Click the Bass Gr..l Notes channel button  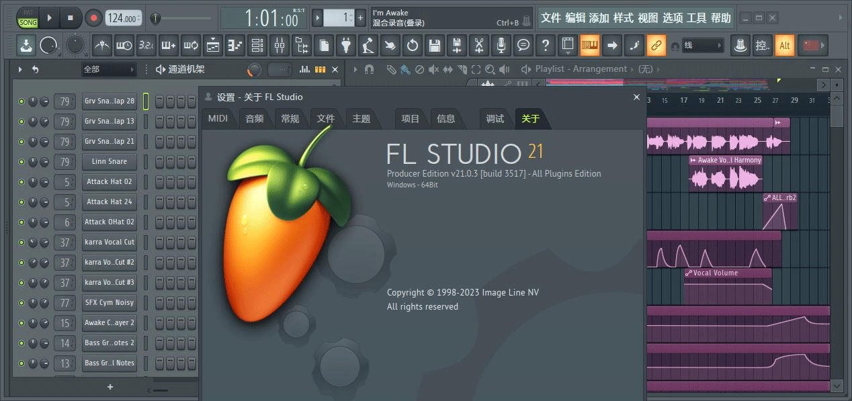[x=110, y=363]
